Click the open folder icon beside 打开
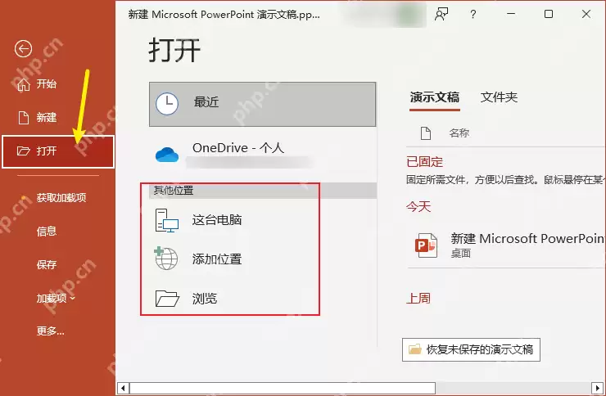606x396 pixels. pos(23,151)
